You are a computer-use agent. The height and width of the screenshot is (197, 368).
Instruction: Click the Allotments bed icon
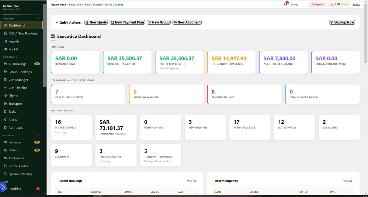click(x=5, y=158)
